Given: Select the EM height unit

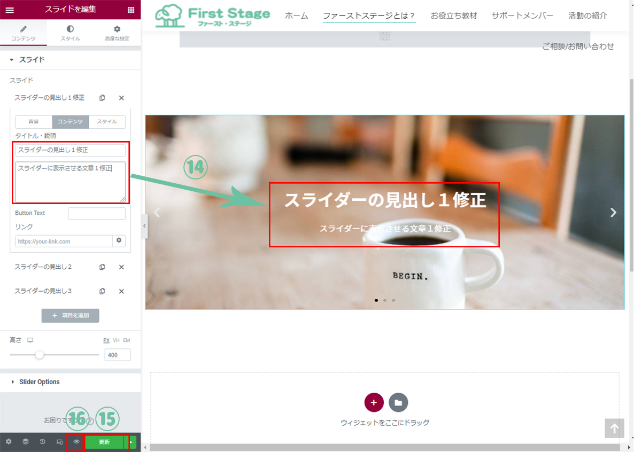Looking at the screenshot, I should (127, 340).
